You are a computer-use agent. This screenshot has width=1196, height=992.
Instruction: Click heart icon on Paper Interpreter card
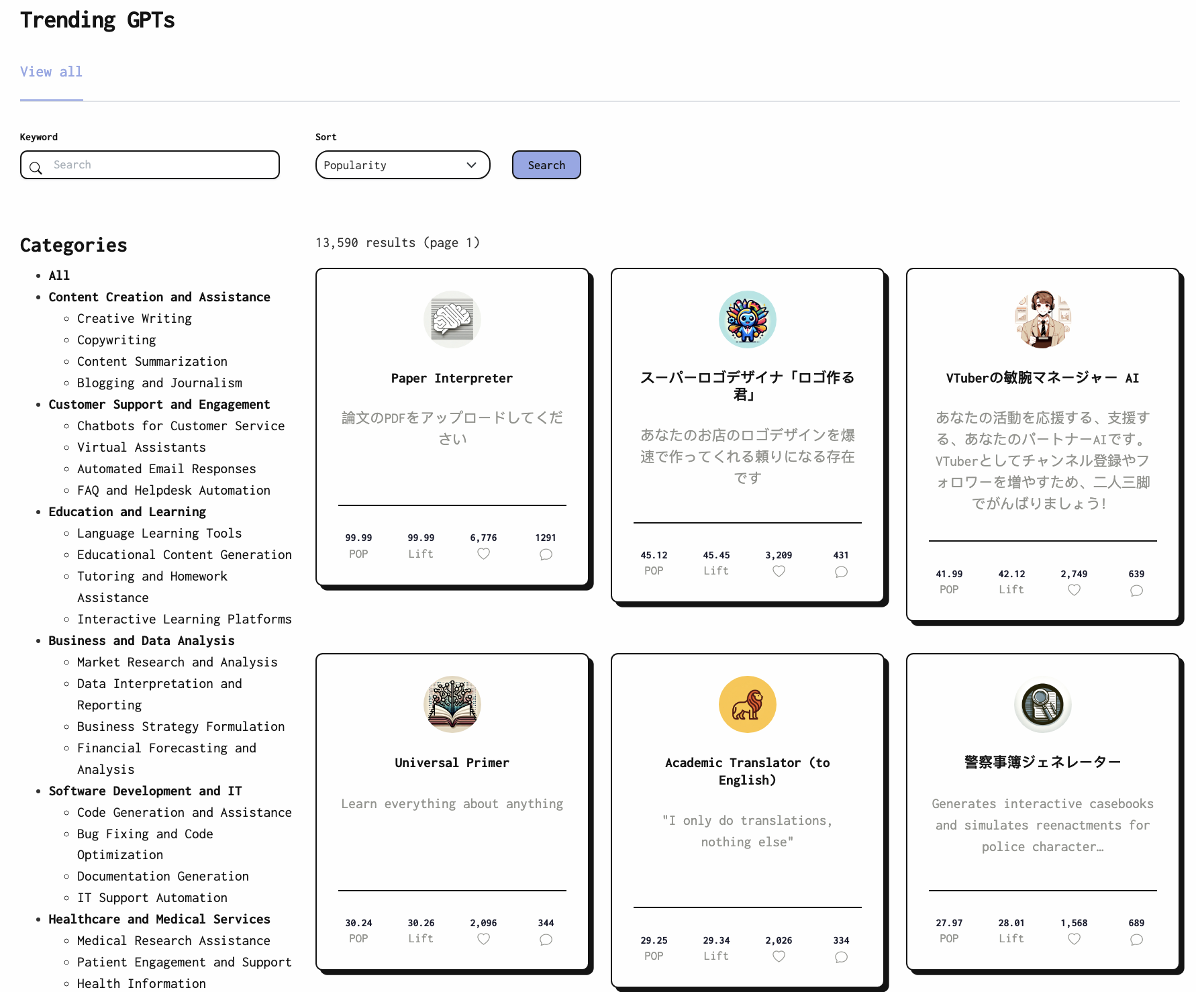483,554
